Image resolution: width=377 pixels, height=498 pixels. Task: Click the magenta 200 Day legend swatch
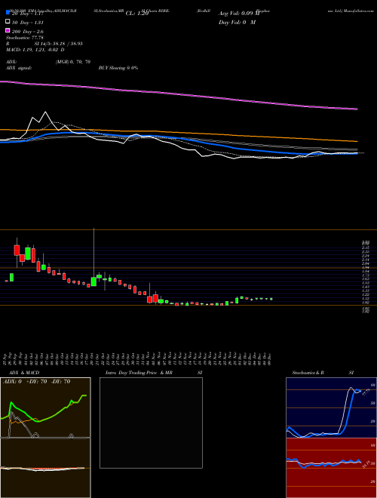(x=8, y=31)
